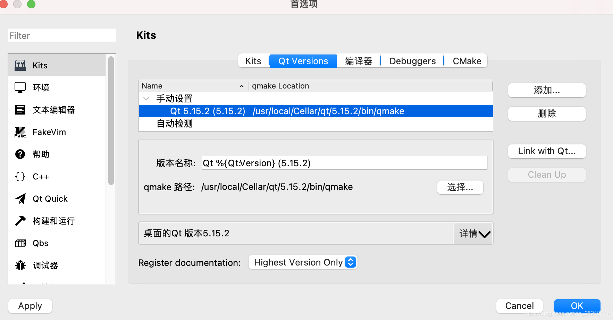
Task: Open the 环境 monitor icon category
Action: point(20,87)
